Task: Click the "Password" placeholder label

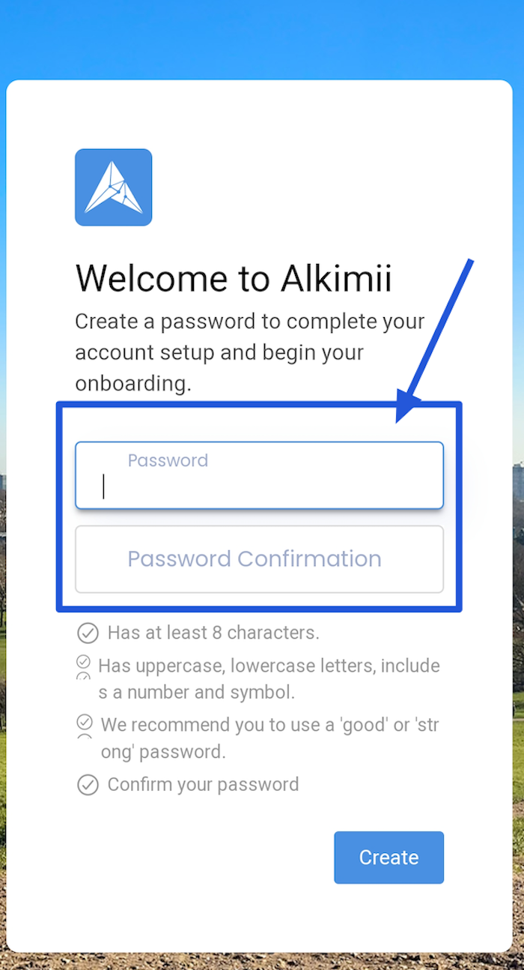Action: coord(168,460)
